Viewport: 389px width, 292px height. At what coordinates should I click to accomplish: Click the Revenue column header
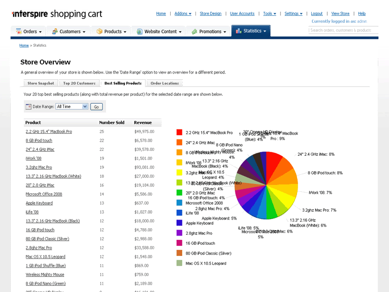(142, 123)
